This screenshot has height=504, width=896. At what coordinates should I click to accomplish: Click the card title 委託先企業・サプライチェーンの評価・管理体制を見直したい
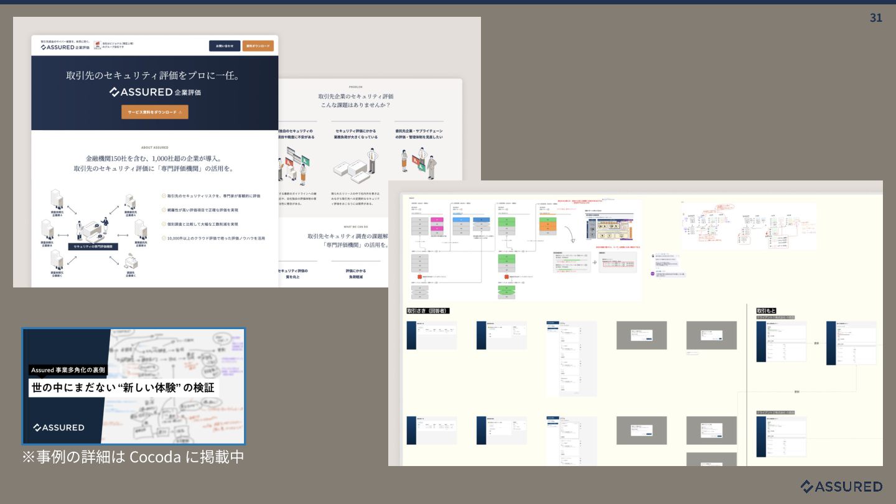419,134
